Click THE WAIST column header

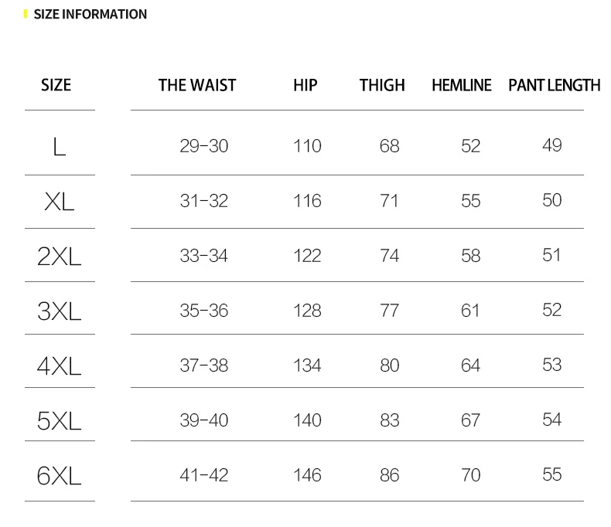pos(197,85)
